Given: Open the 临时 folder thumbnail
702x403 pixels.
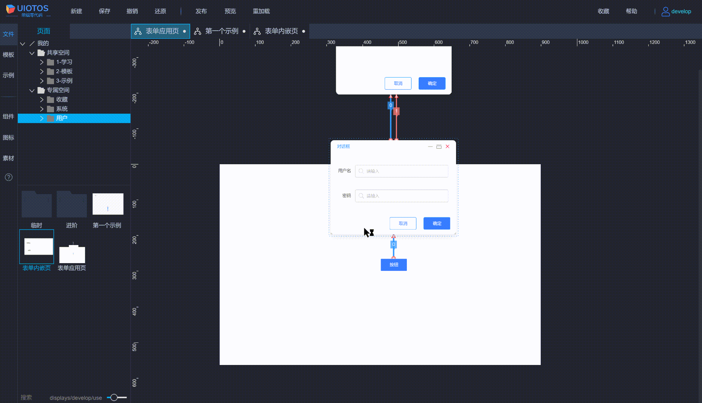Looking at the screenshot, I should [x=37, y=205].
